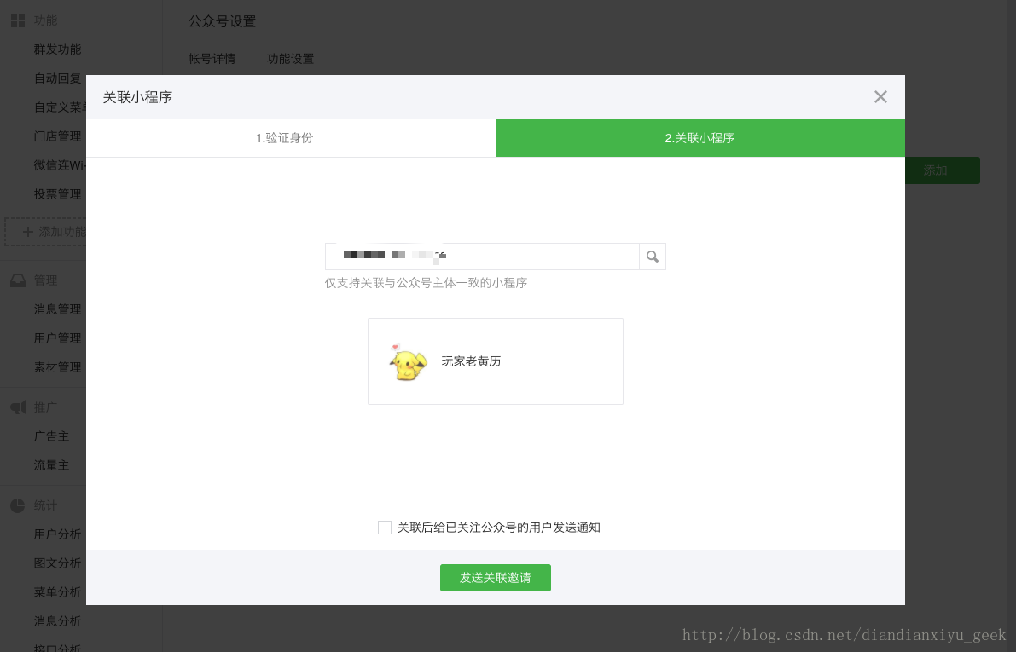Viewport: 1016px width, 652px height.
Task: Enable 关联后给已关注公众号的用户发送通知 checkbox
Action: tap(385, 527)
